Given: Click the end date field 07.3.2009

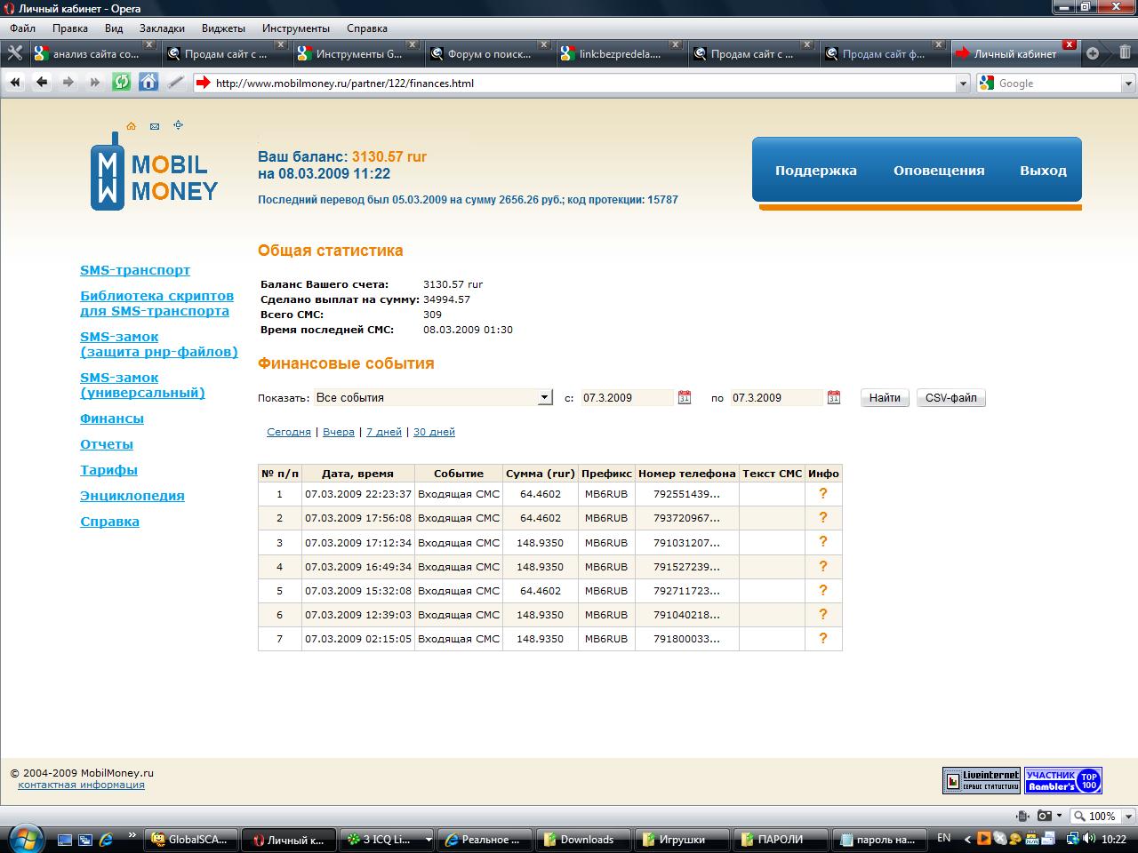Looking at the screenshot, I should (777, 398).
